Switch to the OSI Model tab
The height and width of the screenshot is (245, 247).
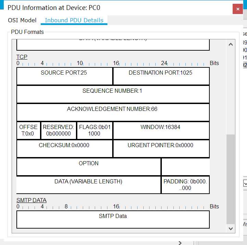(22, 20)
